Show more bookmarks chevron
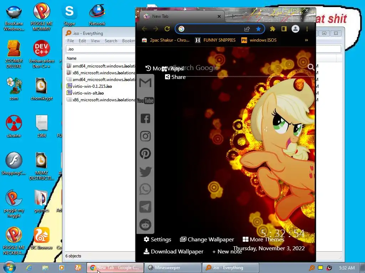The width and height of the screenshot is (365, 273). (x=306, y=40)
